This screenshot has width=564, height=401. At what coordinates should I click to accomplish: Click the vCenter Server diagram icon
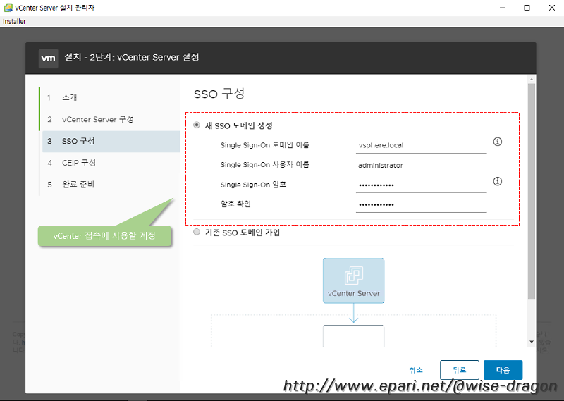pos(354,280)
